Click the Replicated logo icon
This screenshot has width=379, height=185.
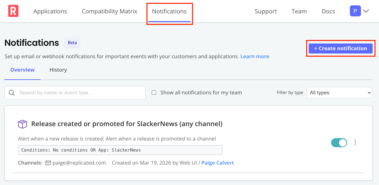point(13,11)
